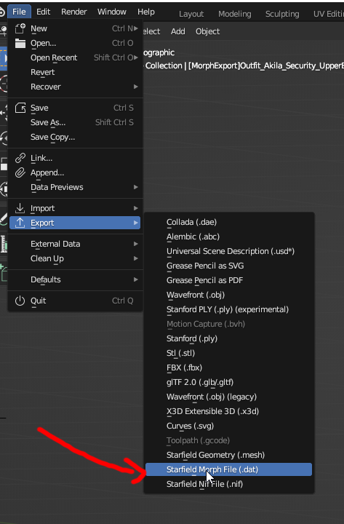
Task: Click the Import download arrow icon
Action: point(20,208)
